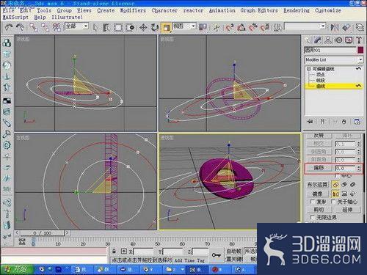Activate the highlighted Select and Scale tool

[167, 28]
